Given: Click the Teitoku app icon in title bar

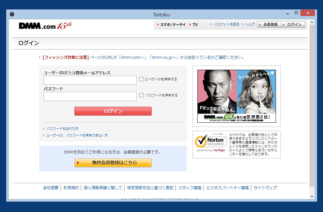Looking at the screenshot, I should [12, 14].
